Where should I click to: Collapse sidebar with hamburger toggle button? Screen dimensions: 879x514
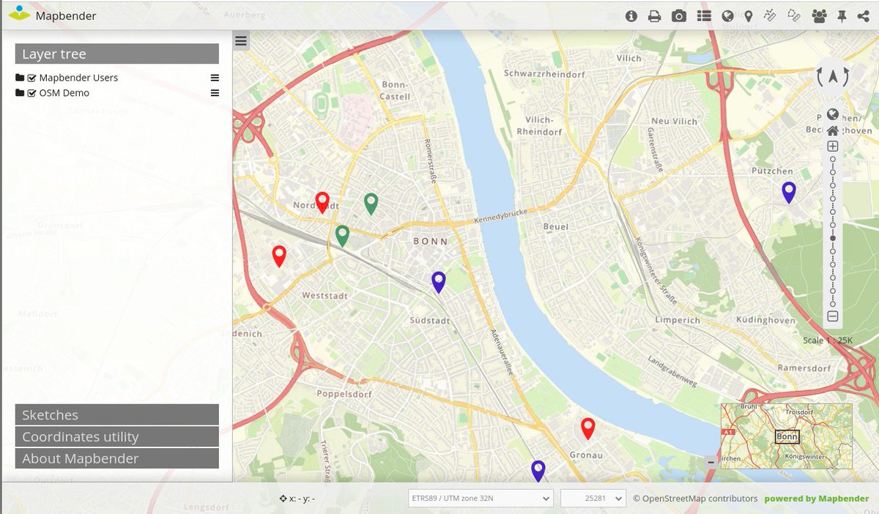pos(241,41)
